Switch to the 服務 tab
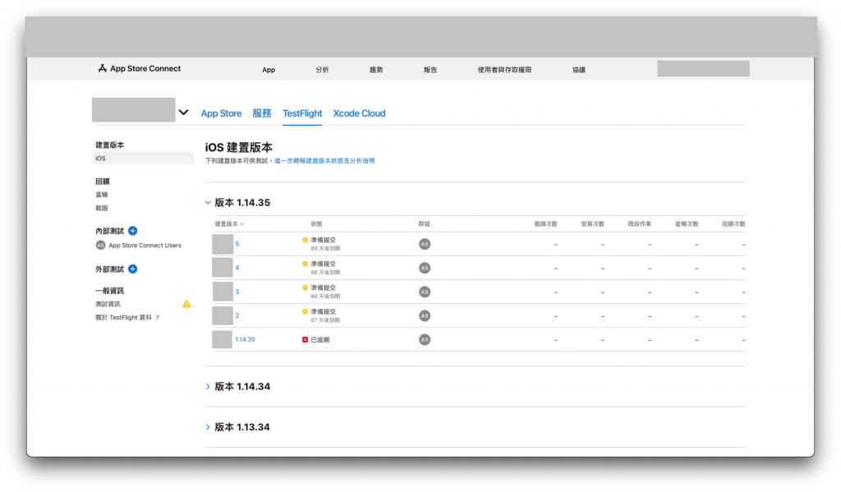841x492 pixels. point(262,113)
